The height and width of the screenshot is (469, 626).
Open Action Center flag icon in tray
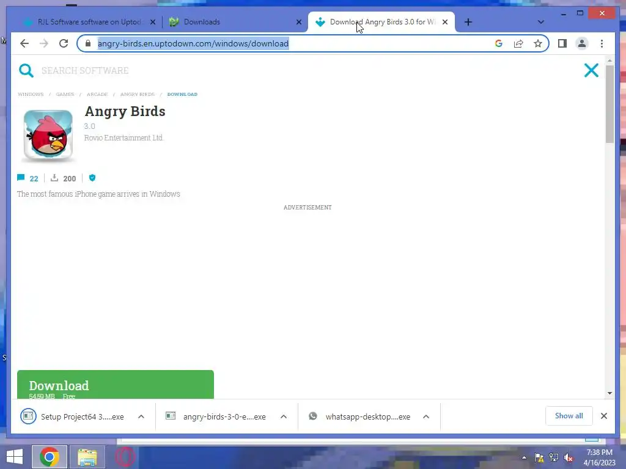click(539, 457)
